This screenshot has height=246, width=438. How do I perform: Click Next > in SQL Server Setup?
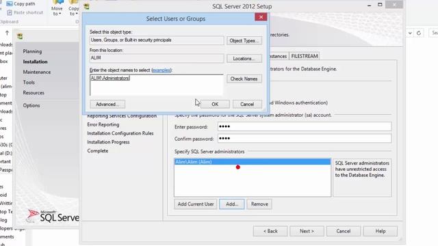(x=307, y=231)
